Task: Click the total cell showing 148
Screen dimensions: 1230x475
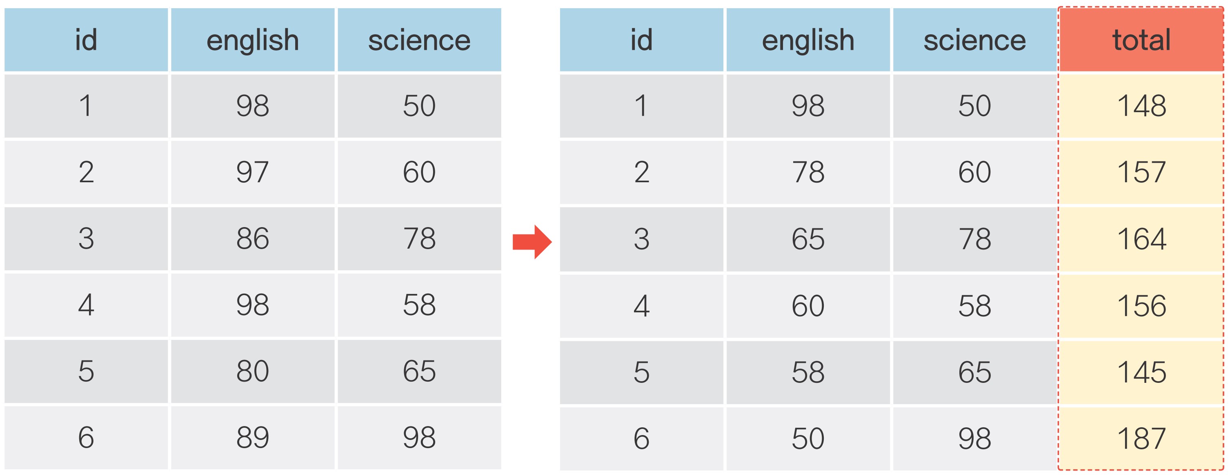Action: [x=1141, y=106]
